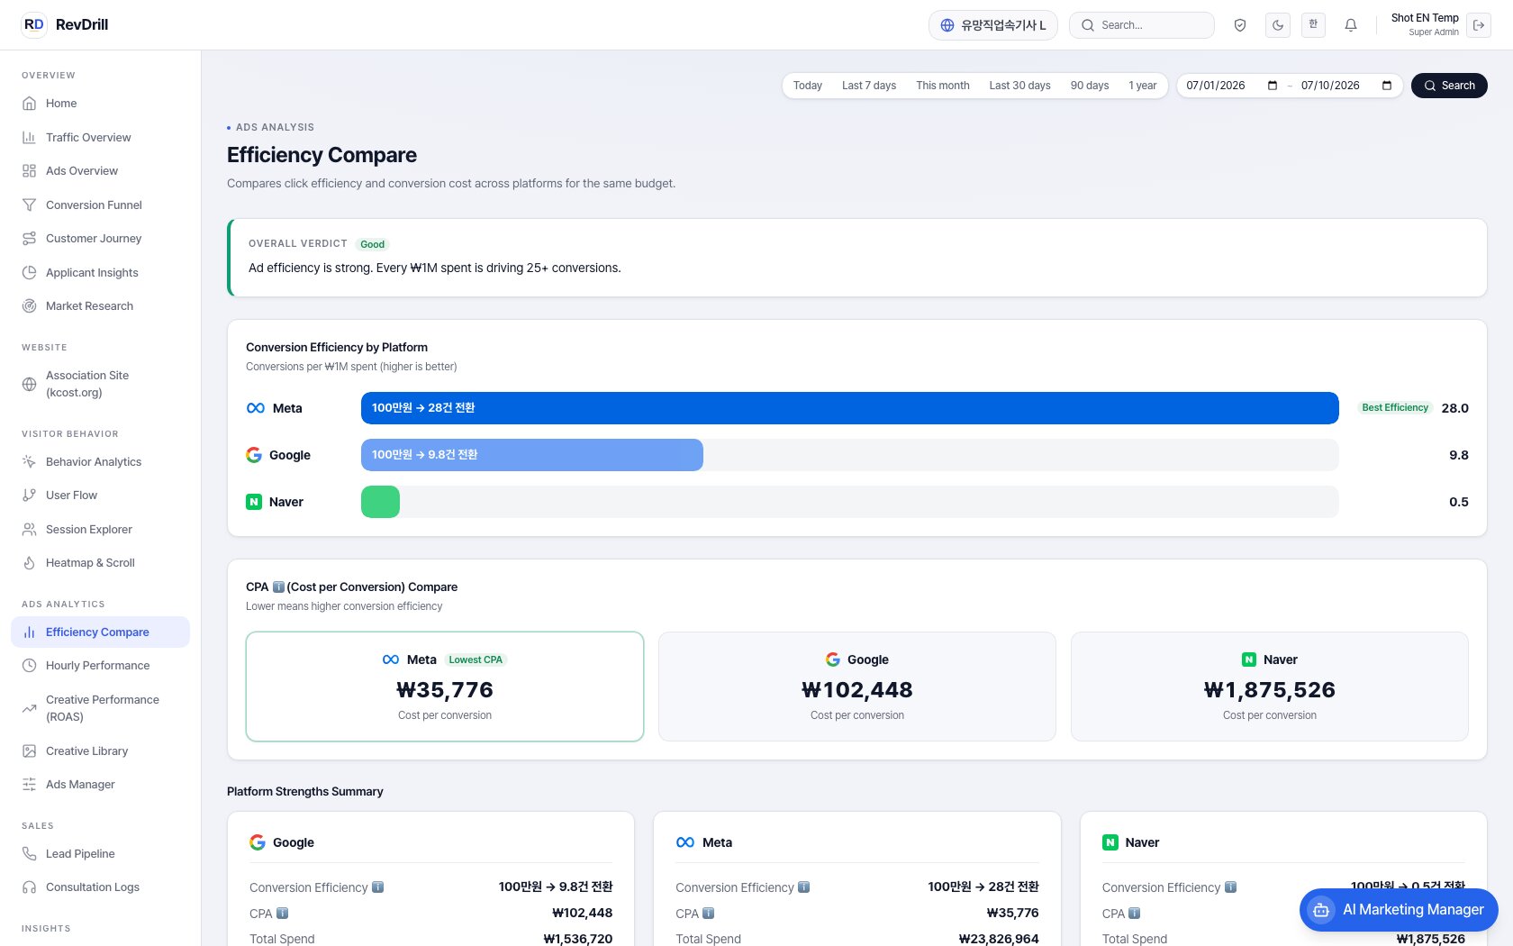Screen dimensions: 1513x946
Task: Click the Naver green efficiency bar
Action: coord(380,502)
